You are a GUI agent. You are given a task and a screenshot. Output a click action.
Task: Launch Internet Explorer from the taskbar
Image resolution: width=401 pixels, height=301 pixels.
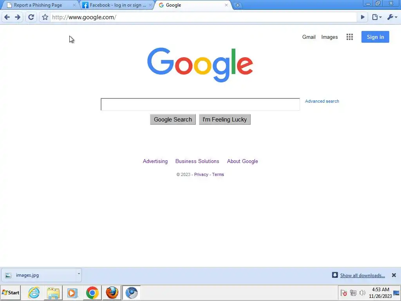pyautogui.click(x=34, y=292)
